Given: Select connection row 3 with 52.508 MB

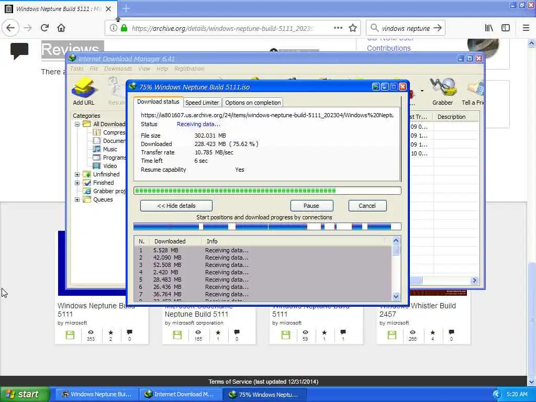Looking at the screenshot, I should pyautogui.click(x=263, y=265).
